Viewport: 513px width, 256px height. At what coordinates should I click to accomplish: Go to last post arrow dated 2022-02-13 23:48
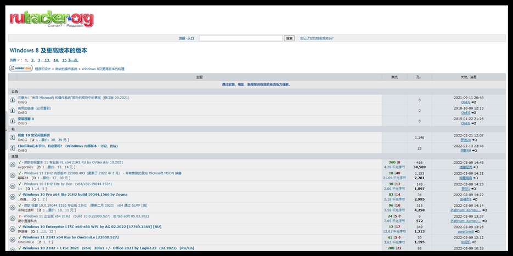tap(475, 151)
